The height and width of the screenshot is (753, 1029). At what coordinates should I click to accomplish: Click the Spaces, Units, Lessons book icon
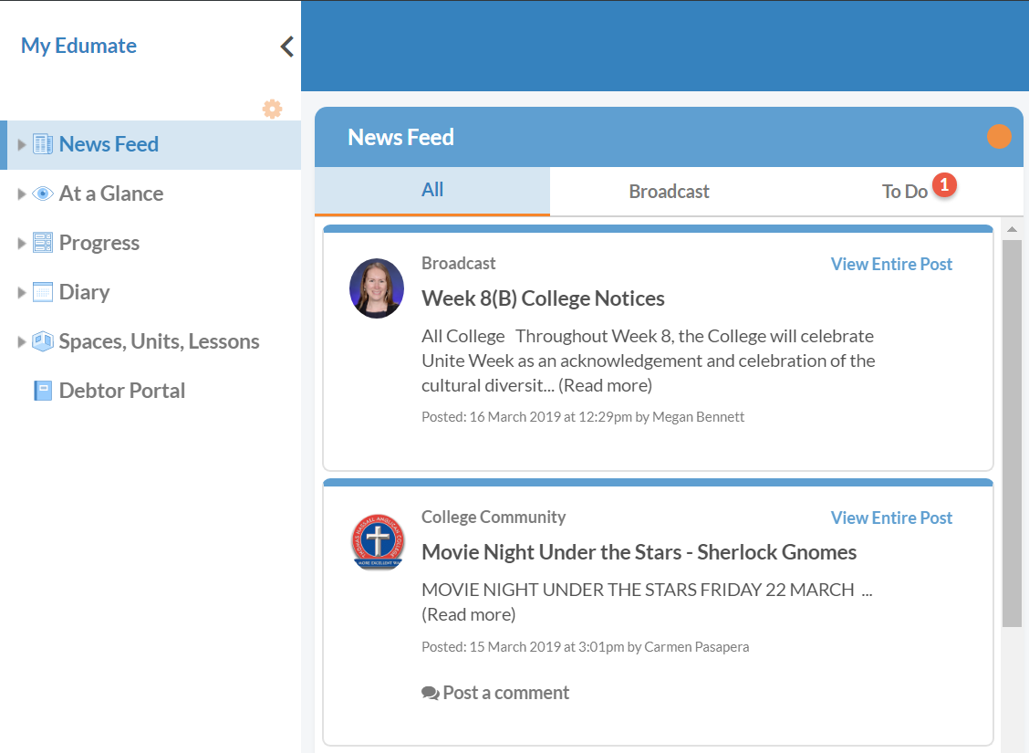(x=43, y=341)
